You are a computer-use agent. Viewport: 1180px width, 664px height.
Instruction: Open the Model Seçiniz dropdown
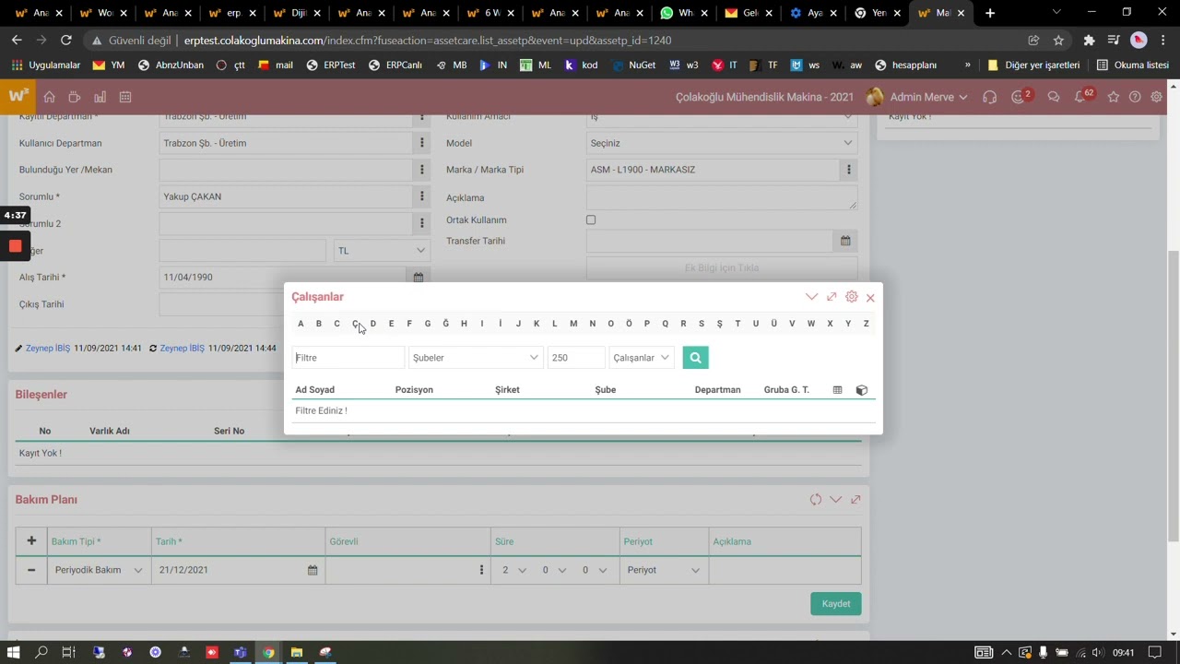point(722,143)
